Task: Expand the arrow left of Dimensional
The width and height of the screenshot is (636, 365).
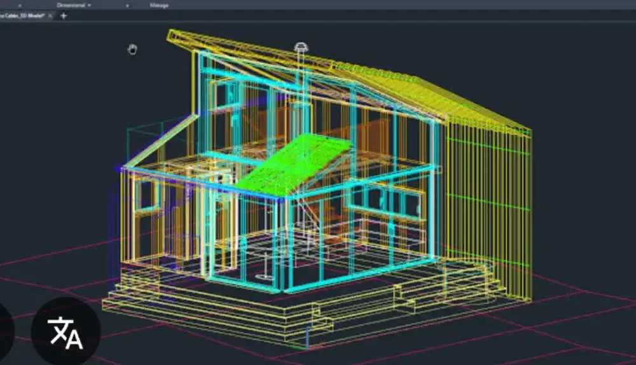Action: tap(20, 5)
